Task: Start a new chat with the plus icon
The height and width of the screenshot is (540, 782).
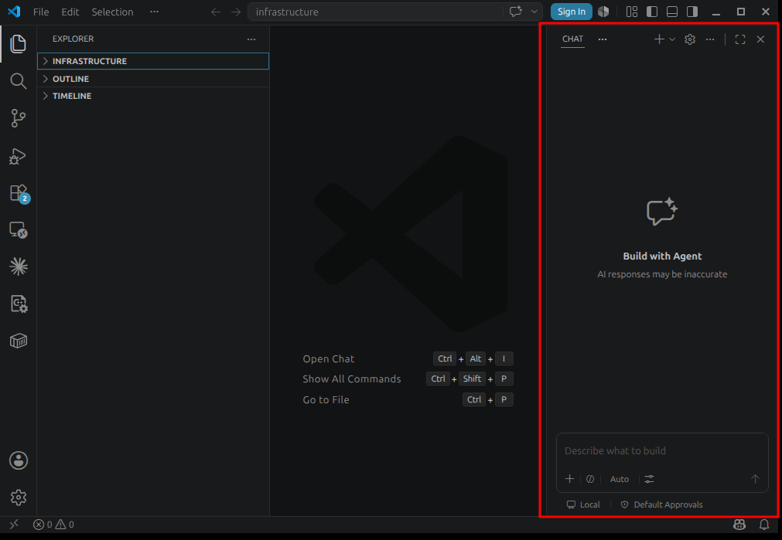Action: click(659, 39)
